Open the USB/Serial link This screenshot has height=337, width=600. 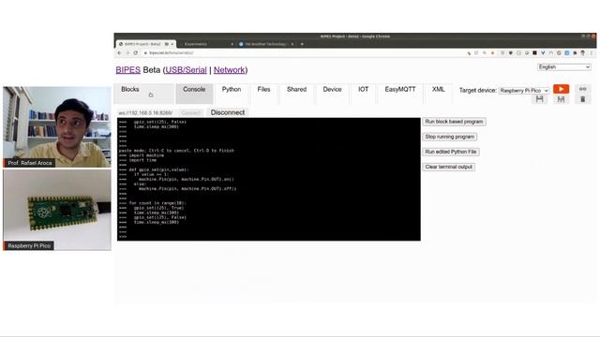coord(186,70)
